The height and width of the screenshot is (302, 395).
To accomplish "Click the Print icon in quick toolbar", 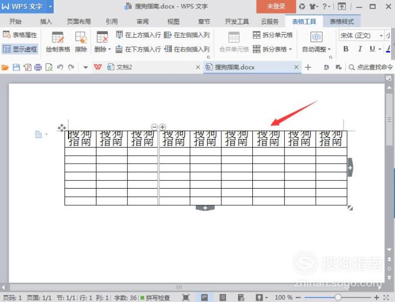I will pyautogui.click(x=38, y=67).
